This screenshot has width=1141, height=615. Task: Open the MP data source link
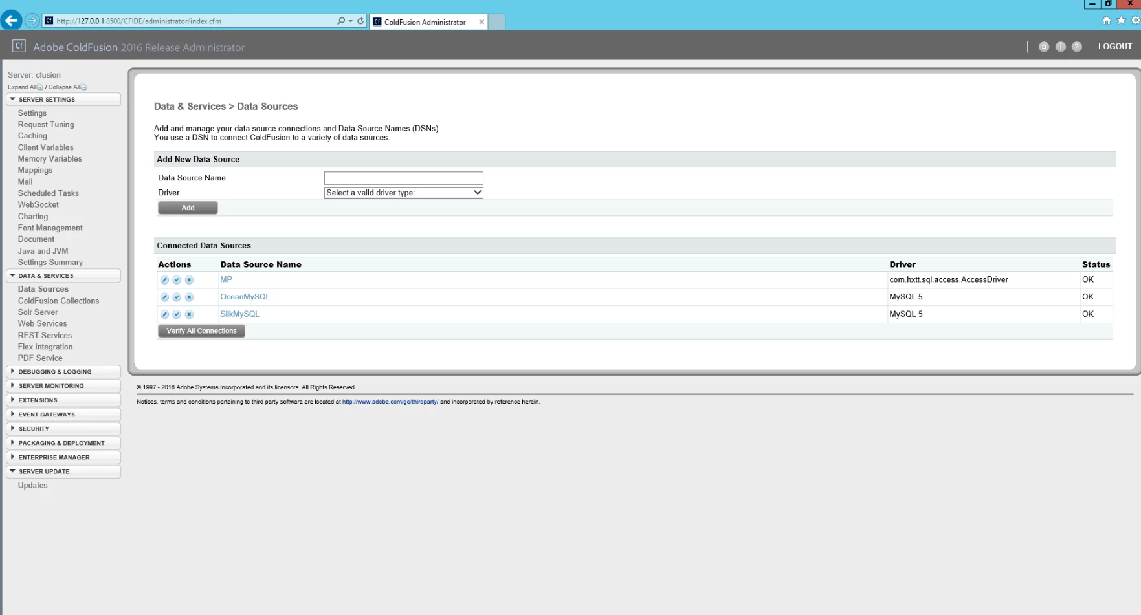[226, 279]
